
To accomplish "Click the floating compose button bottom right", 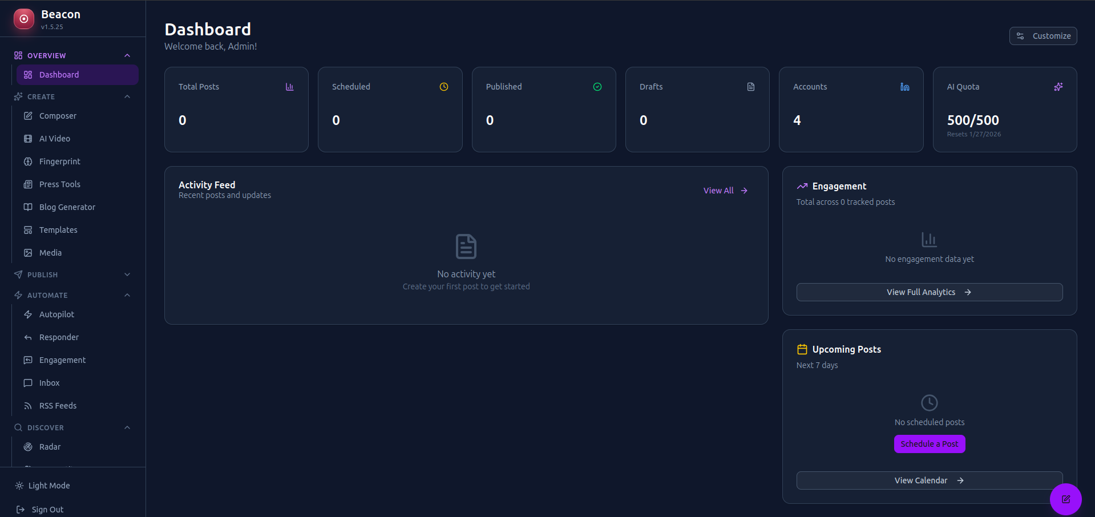I will pyautogui.click(x=1065, y=499).
